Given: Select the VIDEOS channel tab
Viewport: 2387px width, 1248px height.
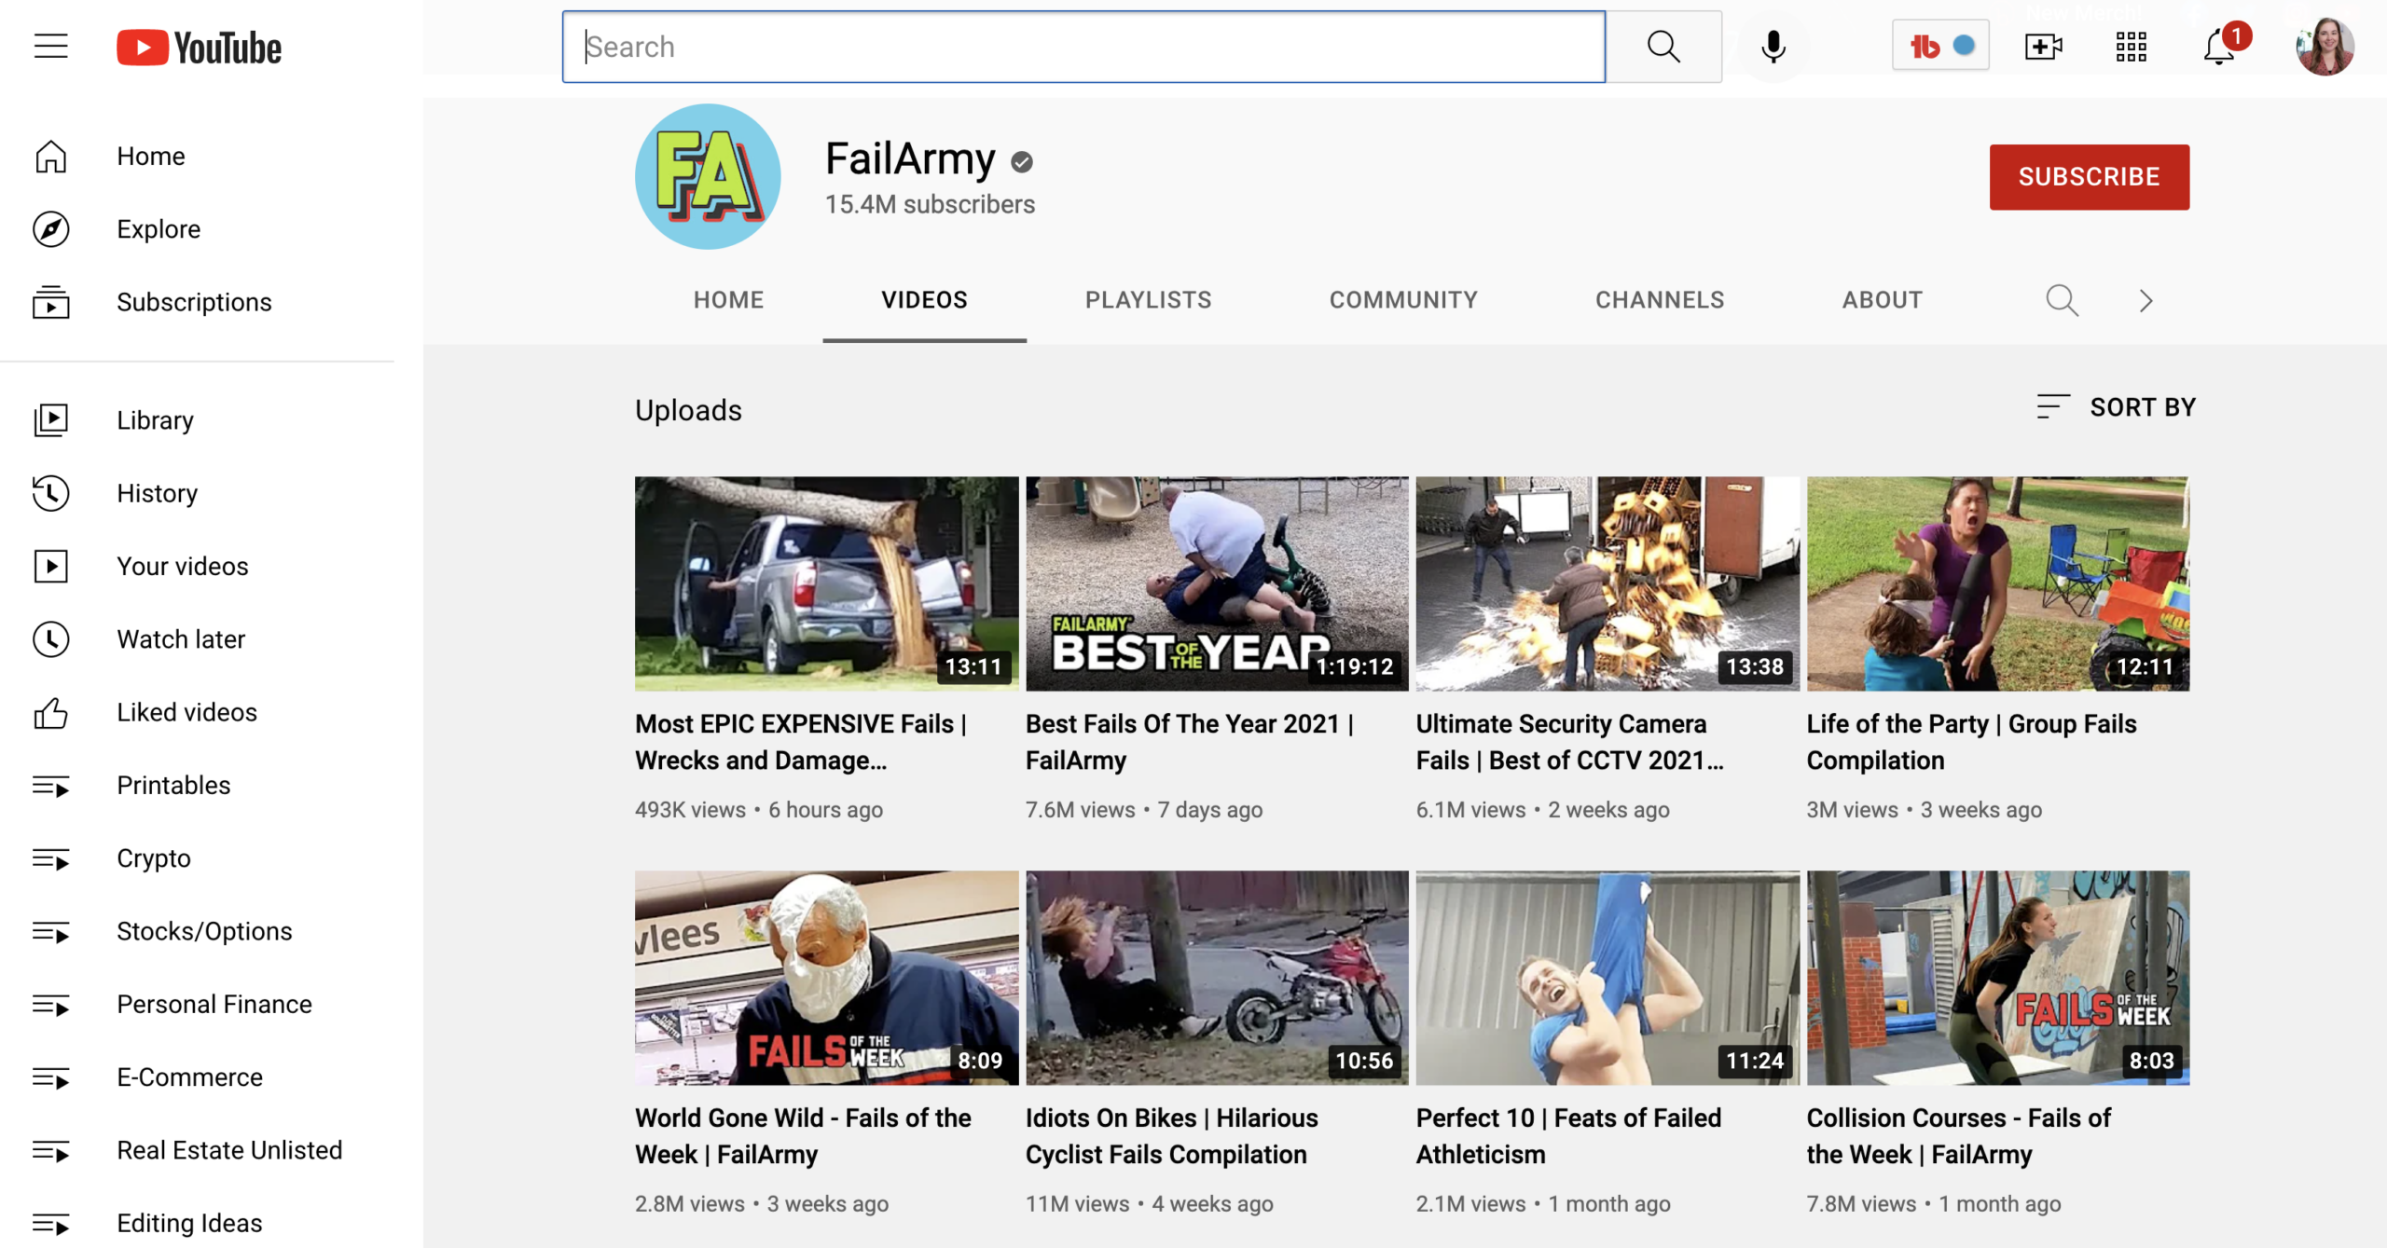Looking at the screenshot, I should [x=924, y=300].
